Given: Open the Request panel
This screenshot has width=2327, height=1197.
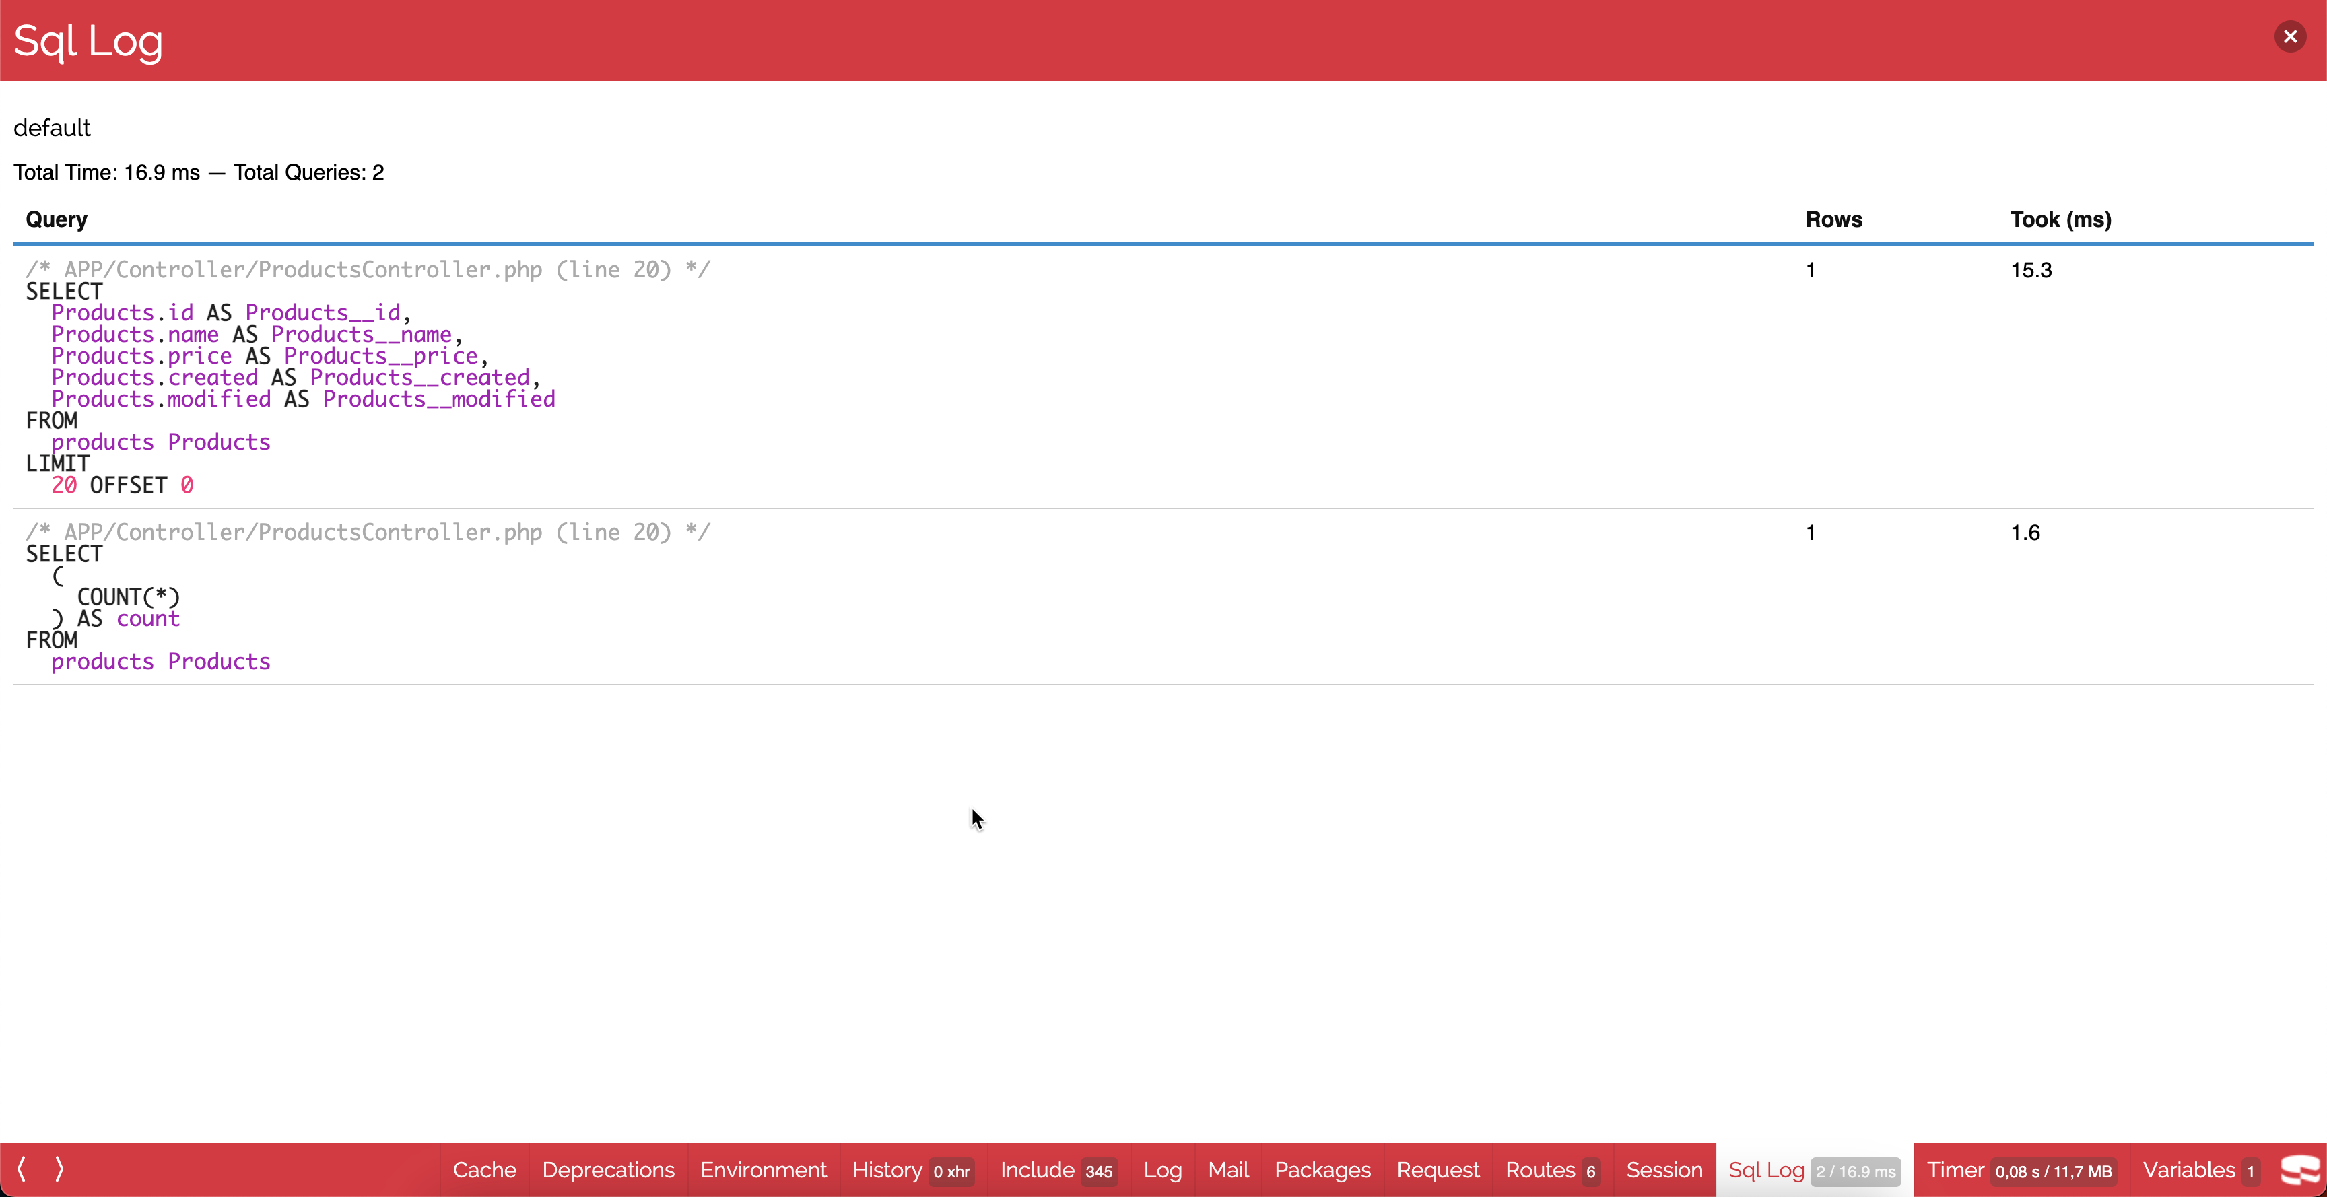Looking at the screenshot, I should pos(1438,1170).
